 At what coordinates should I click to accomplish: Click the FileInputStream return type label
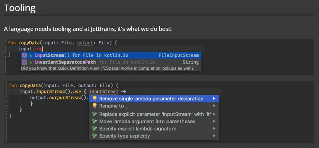pos(179,55)
